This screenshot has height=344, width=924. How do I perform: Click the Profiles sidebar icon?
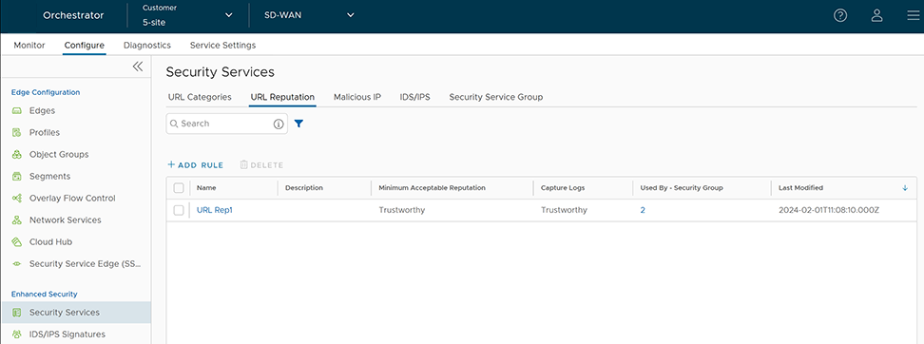(17, 132)
